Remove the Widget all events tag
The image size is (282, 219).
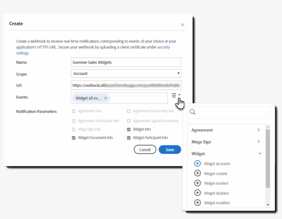coord(106,98)
